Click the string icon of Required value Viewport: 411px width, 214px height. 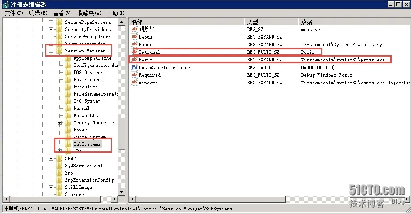click(x=134, y=75)
